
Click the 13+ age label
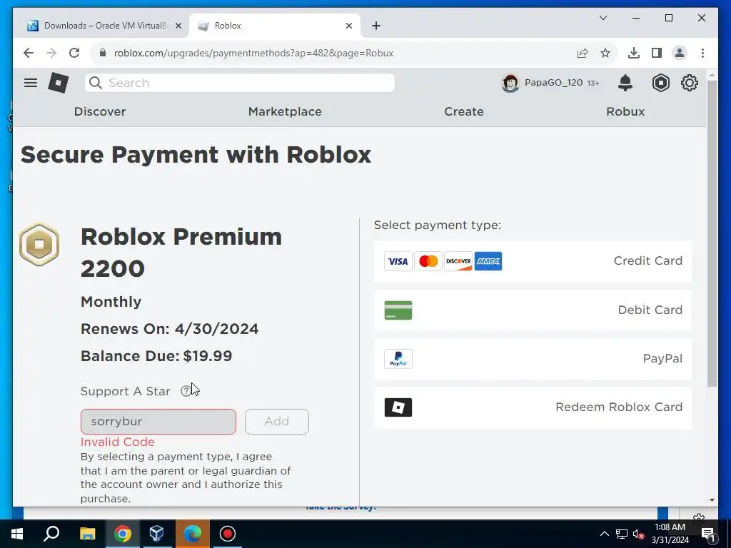tap(593, 83)
